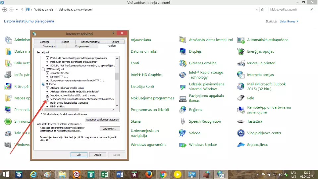Show hidden tray icons arrow
318x179 pixels.
click(258, 175)
